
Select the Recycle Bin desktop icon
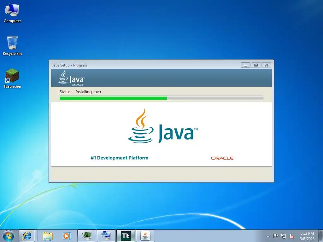pos(12,45)
